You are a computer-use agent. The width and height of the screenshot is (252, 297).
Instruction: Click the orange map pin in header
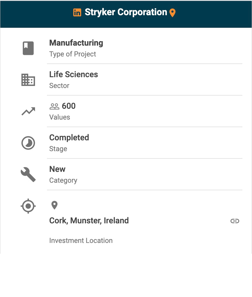tap(172, 13)
